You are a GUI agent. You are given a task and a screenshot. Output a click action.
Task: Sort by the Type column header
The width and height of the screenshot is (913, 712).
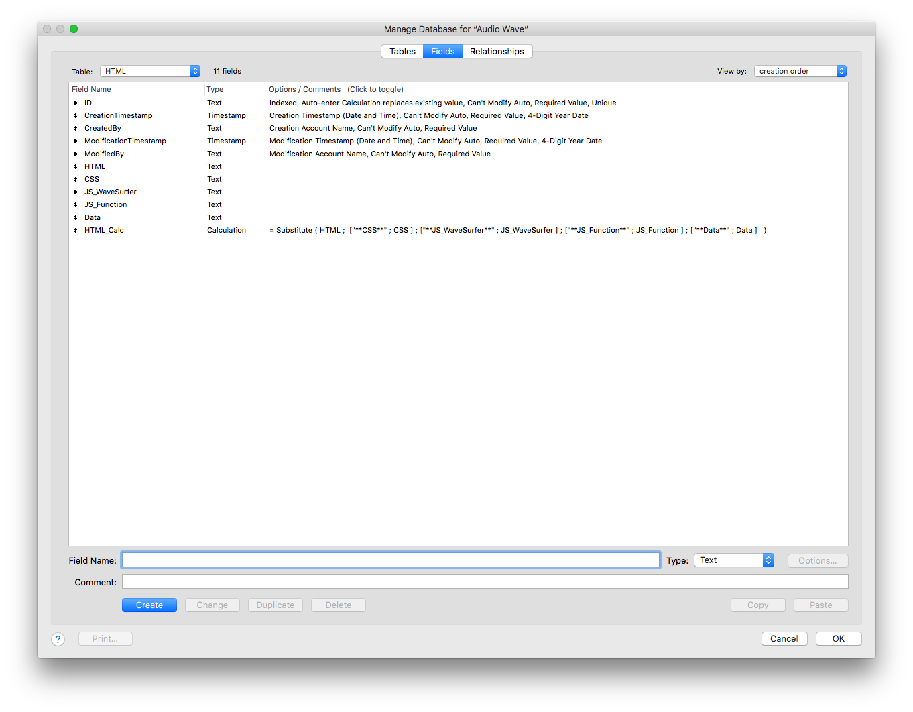235,89
